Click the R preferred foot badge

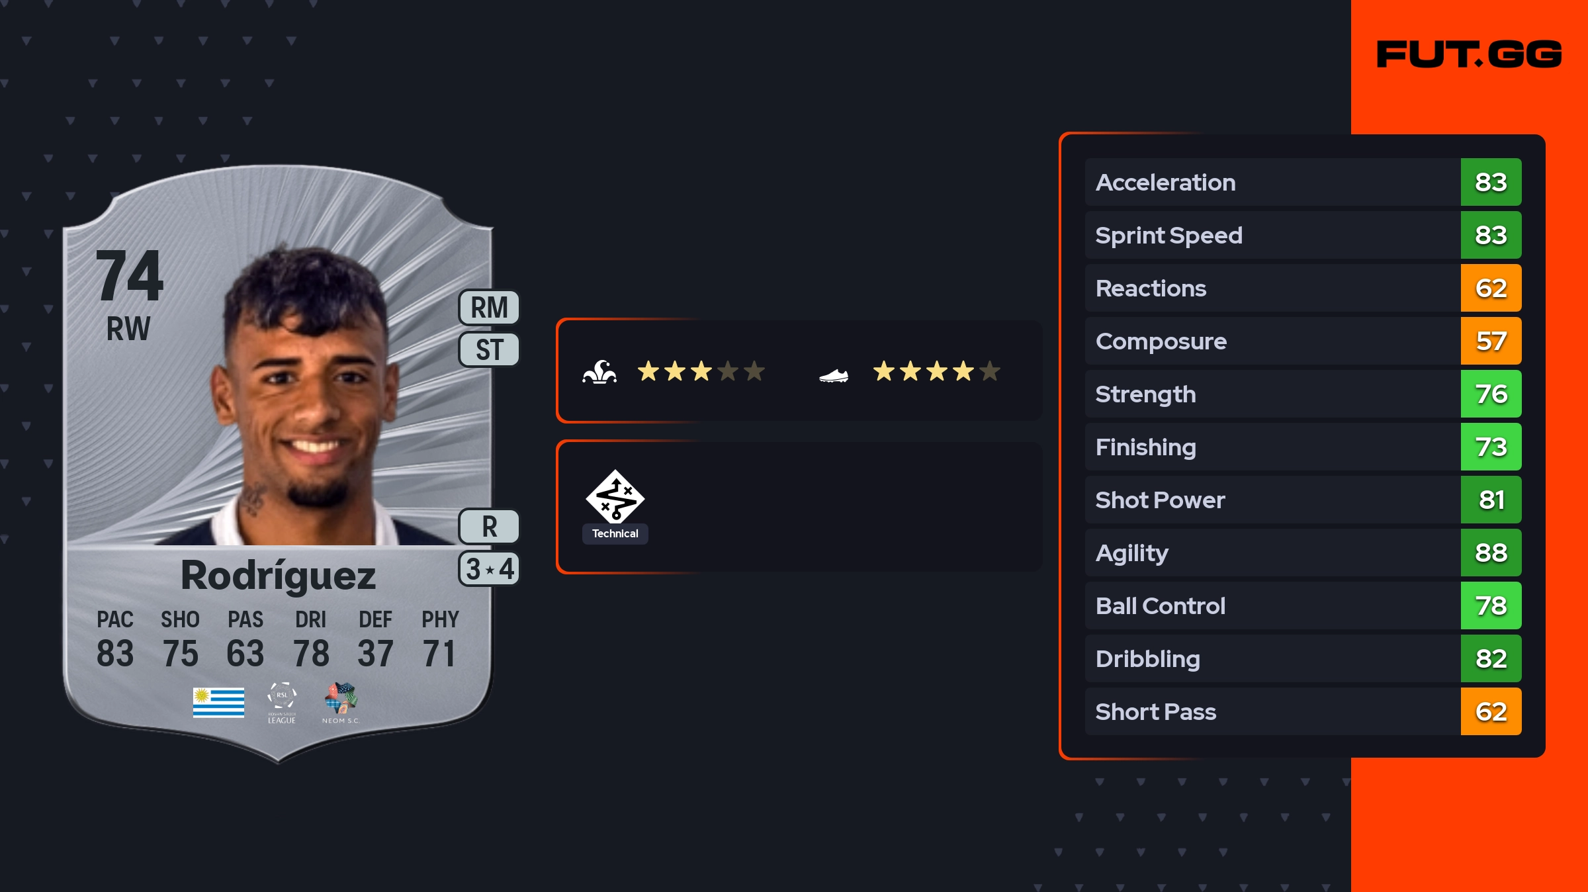[x=489, y=527]
